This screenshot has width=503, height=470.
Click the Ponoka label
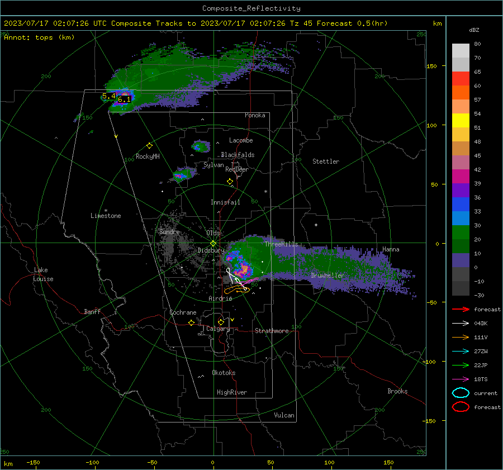coord(255,115)
